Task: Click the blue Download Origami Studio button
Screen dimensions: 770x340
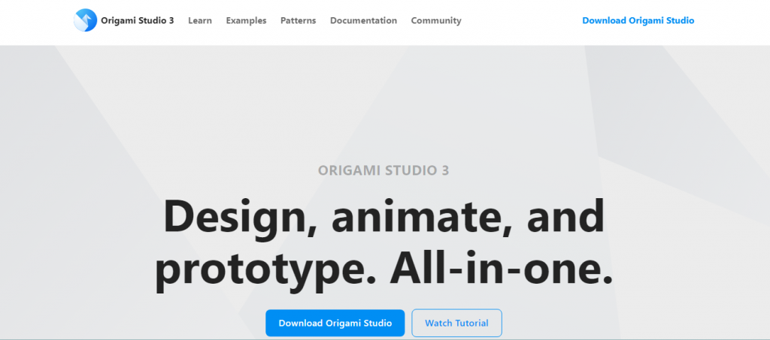Action: 335,323
